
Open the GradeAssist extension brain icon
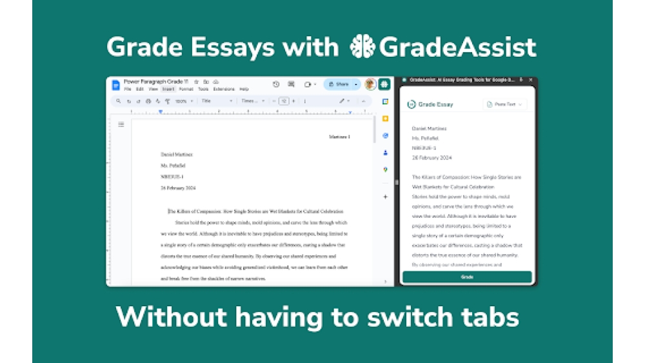[384, 84]
